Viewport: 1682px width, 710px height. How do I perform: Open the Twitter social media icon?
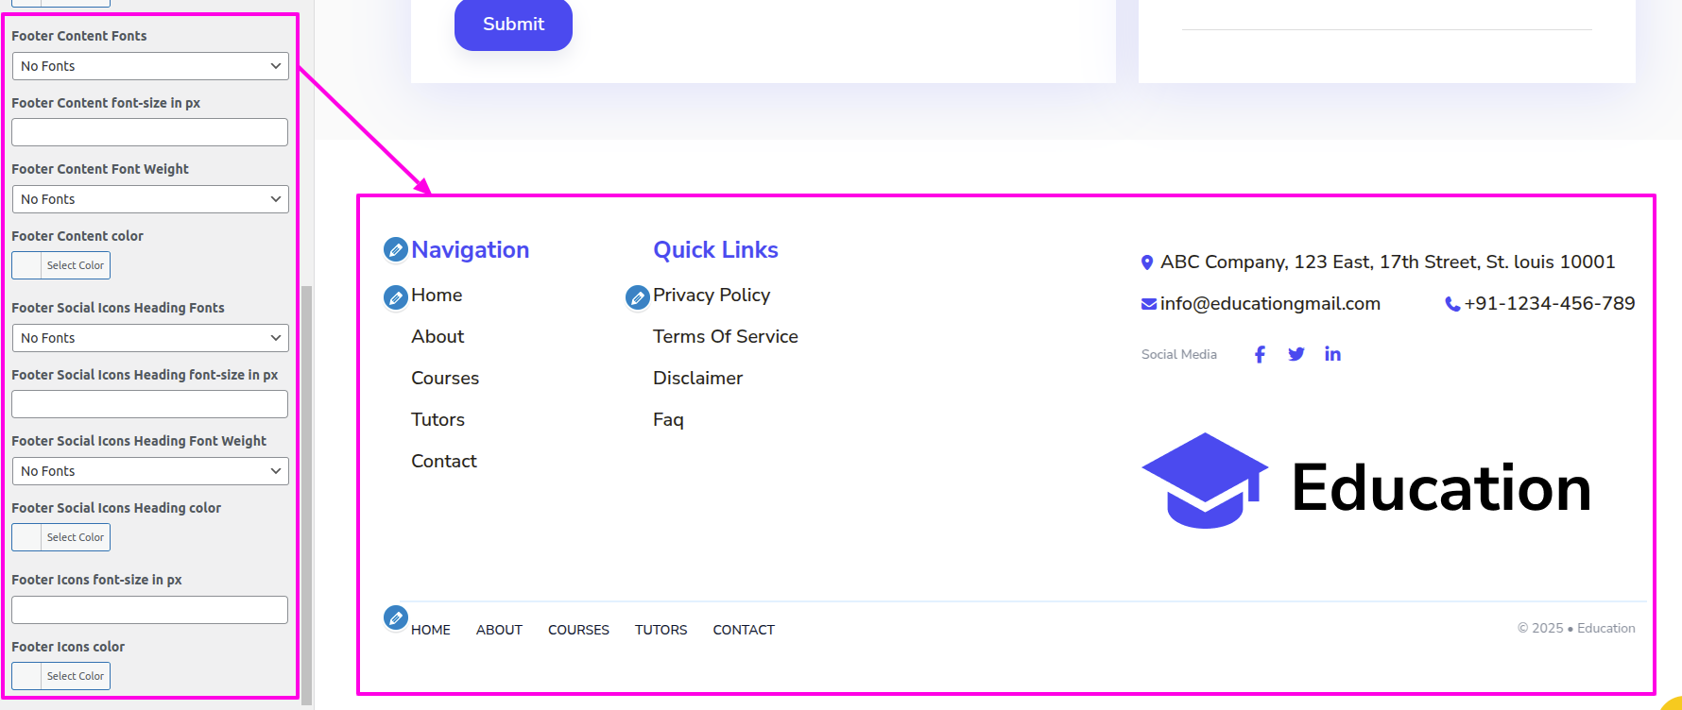(x=1296, y=354)
